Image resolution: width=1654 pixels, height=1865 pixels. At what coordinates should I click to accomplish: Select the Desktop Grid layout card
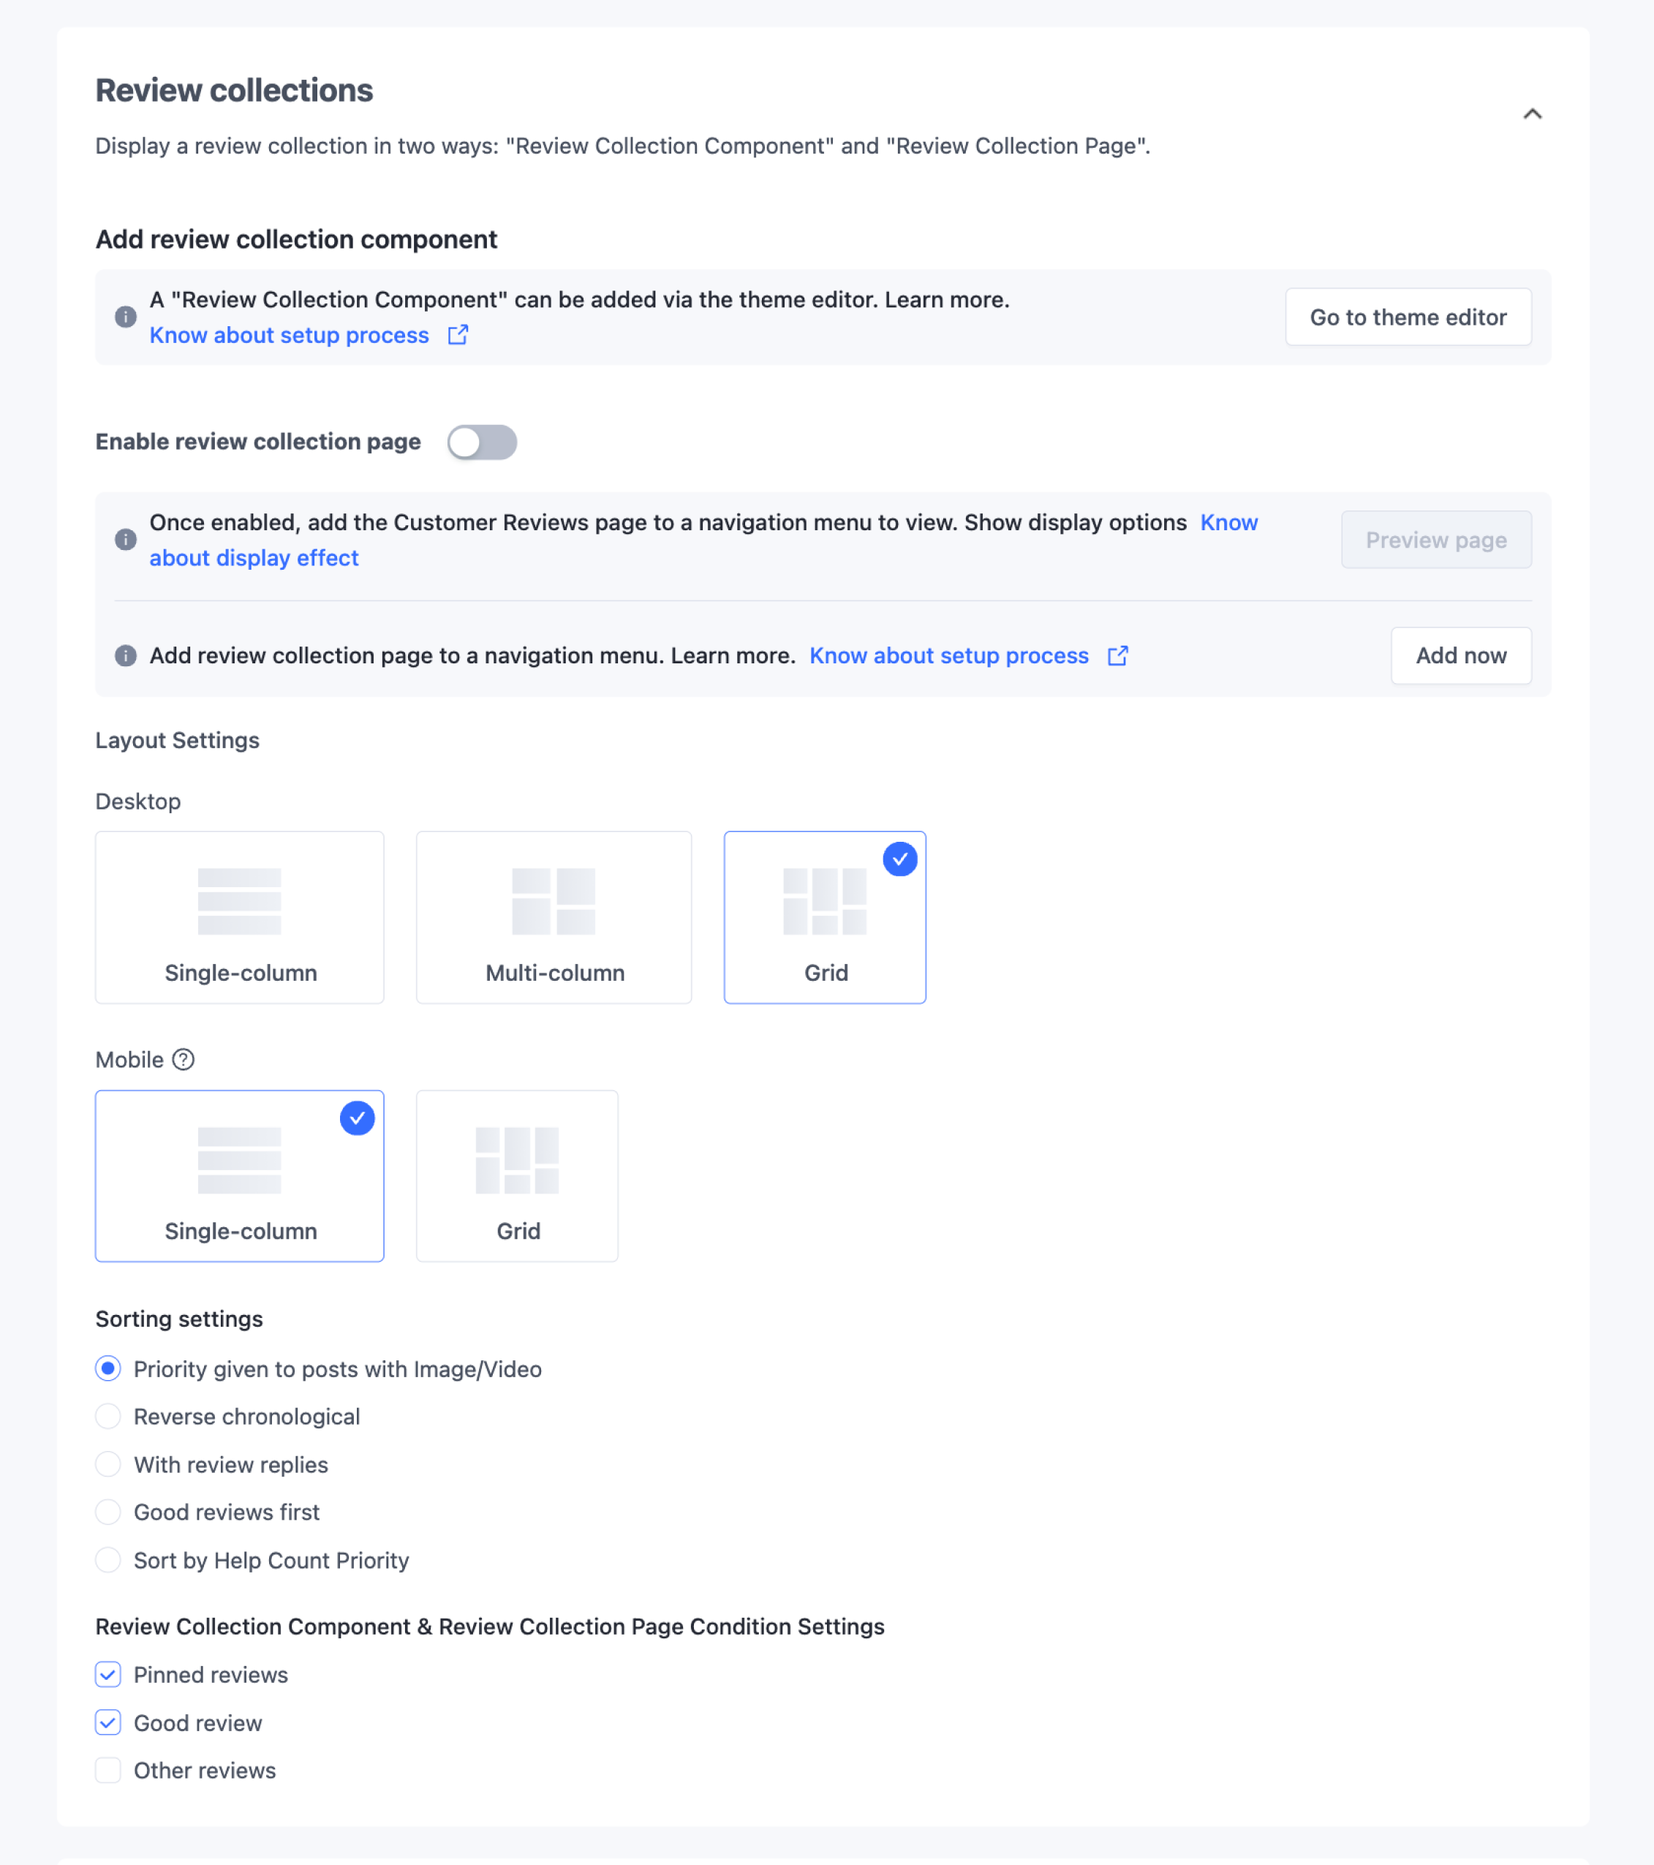tap(824, 917)
